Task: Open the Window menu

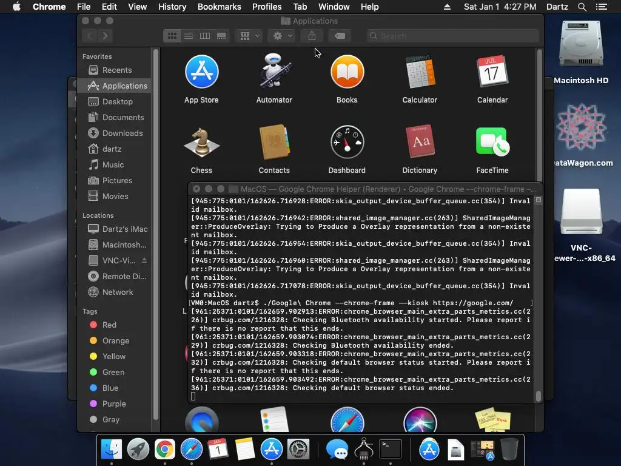Action: click(334, 7)
